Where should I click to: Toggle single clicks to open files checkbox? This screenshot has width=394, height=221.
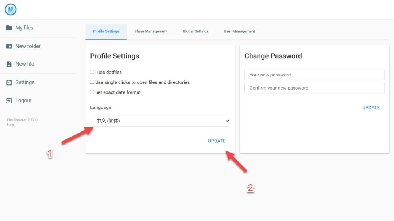click(92, 82)
